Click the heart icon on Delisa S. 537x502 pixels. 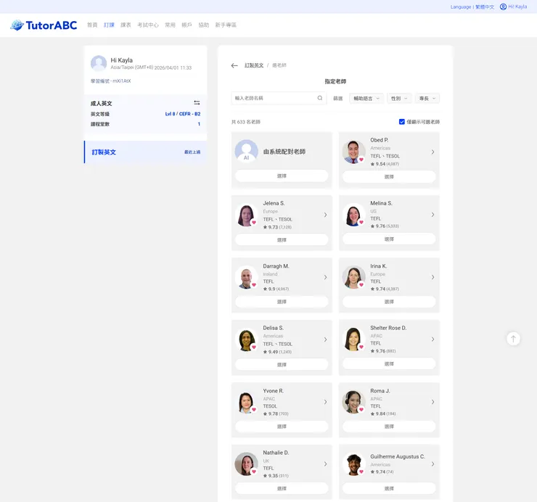tap(254, 347)
